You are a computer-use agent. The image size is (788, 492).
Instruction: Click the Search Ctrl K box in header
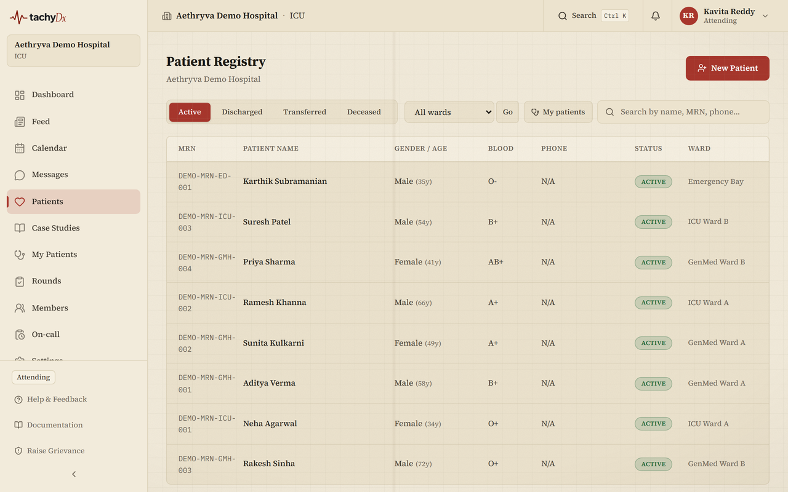[x=593, y=16]
